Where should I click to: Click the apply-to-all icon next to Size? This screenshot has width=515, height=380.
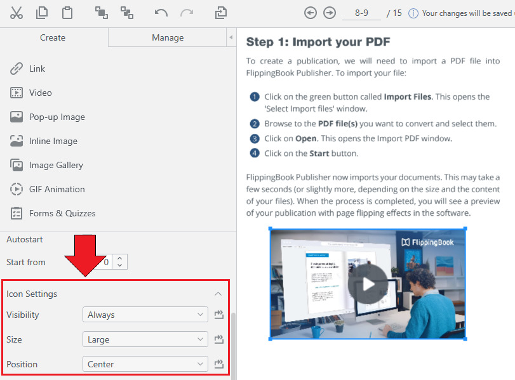tap(218, 339)
